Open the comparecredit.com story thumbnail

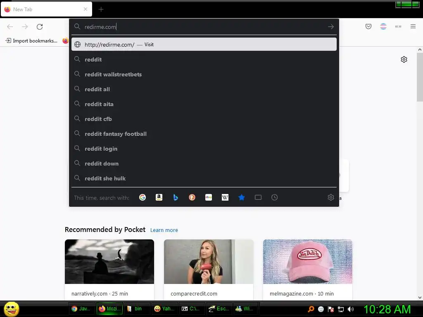pos(209,261)
